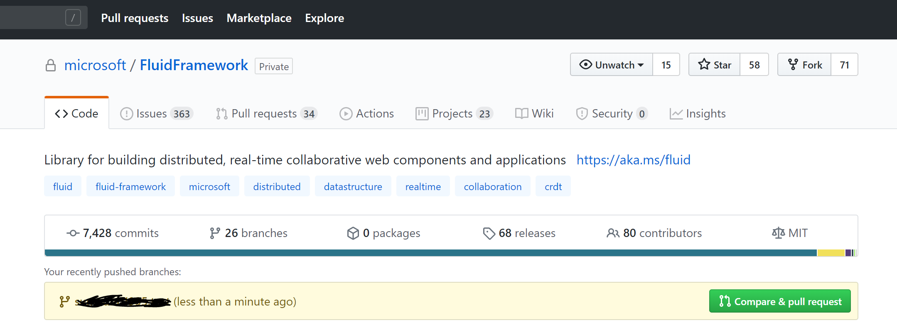Screen dimensions: 897x330
Task: Select the crdt topic tag
Action: (553, 187)
